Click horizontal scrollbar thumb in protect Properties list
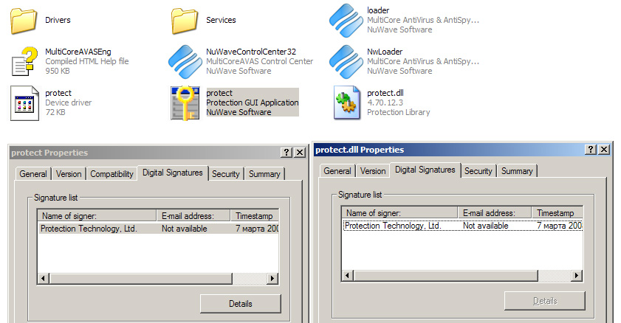This screenshot has width=621, height=323. click(x=140, y=278)
